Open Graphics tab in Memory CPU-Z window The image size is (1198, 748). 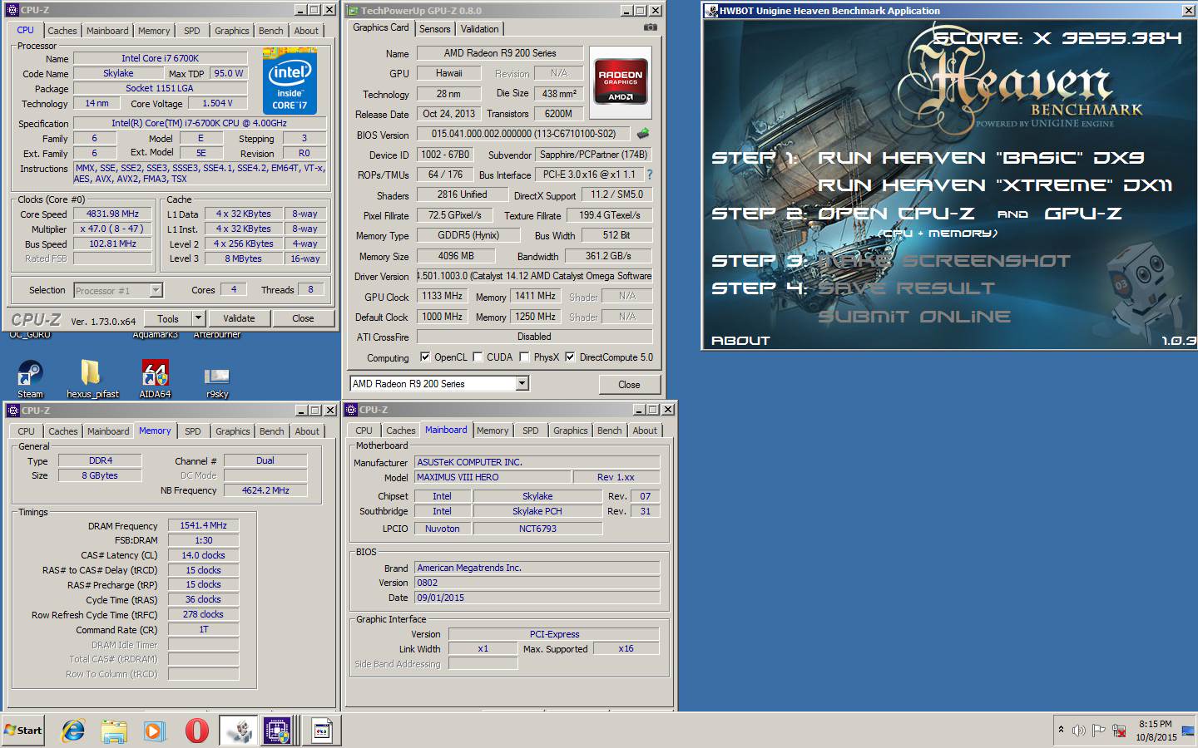(233, 431)
